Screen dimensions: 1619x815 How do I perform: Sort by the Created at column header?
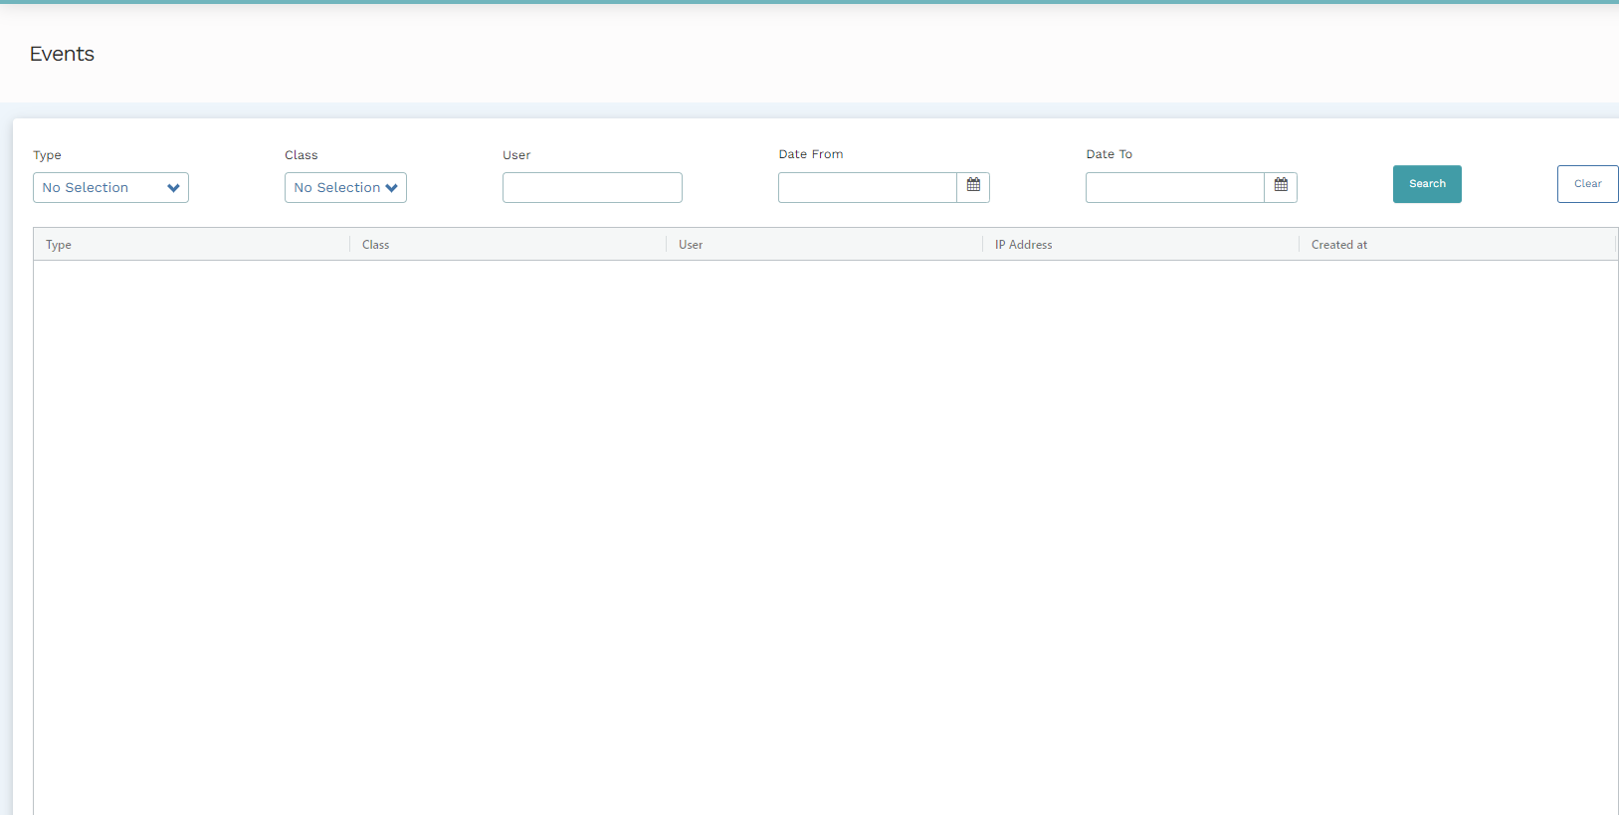pyautogui.click(x=1338, y=245)
